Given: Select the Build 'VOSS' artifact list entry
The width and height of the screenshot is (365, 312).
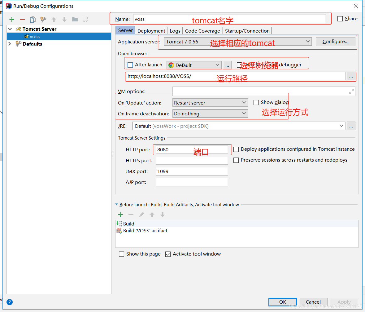Looking at the screenshot, I should tap(237, 231).
